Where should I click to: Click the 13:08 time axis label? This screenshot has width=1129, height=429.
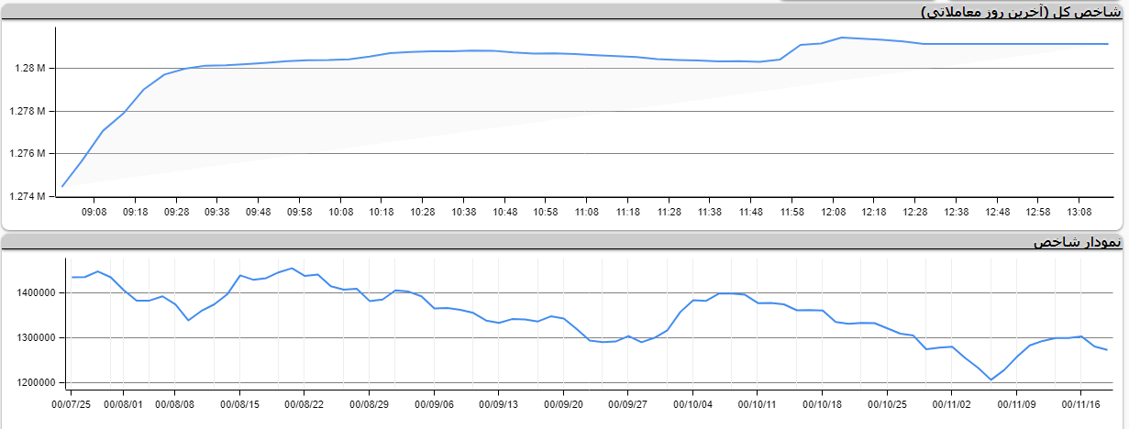[1079, 212]
